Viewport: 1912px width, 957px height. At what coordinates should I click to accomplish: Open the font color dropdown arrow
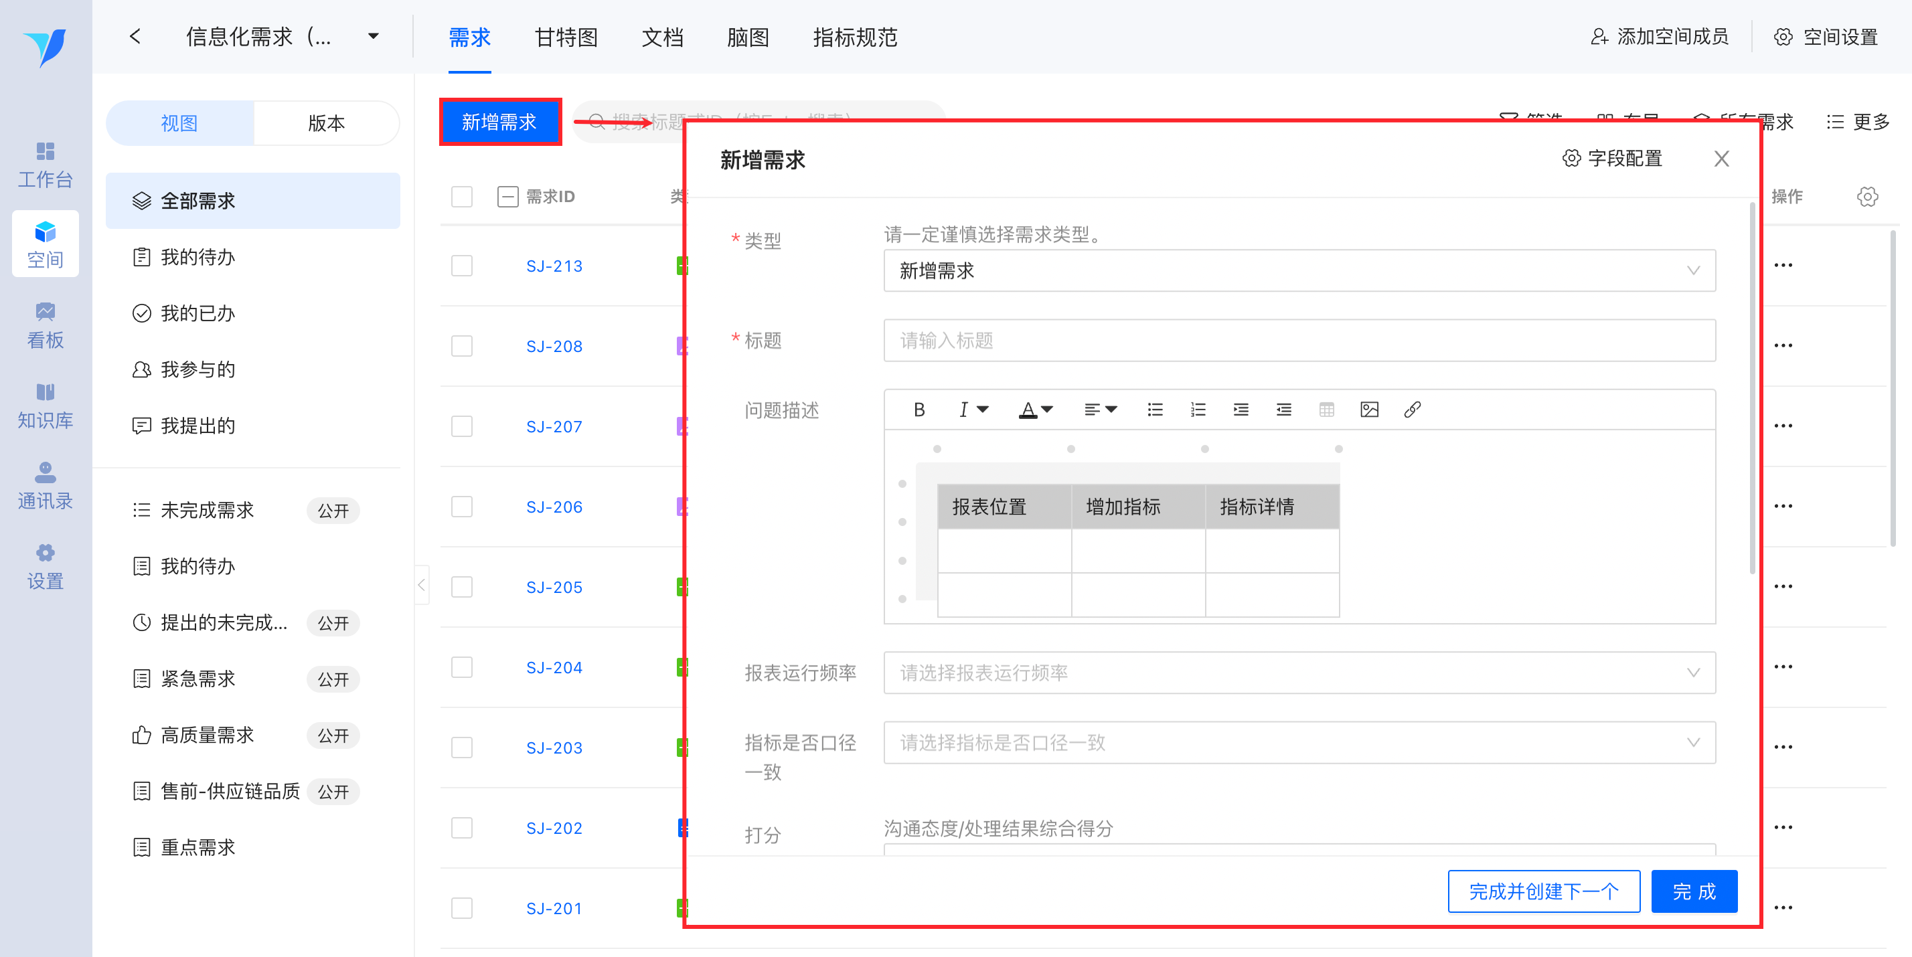point(1047,410)
